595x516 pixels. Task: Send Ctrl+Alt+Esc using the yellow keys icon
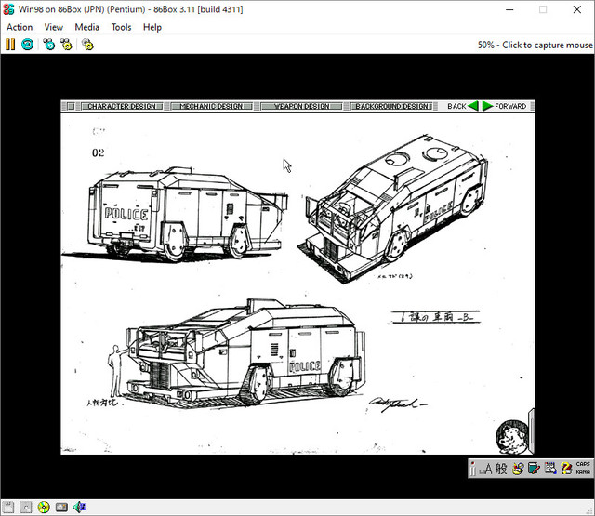point(66,45)
